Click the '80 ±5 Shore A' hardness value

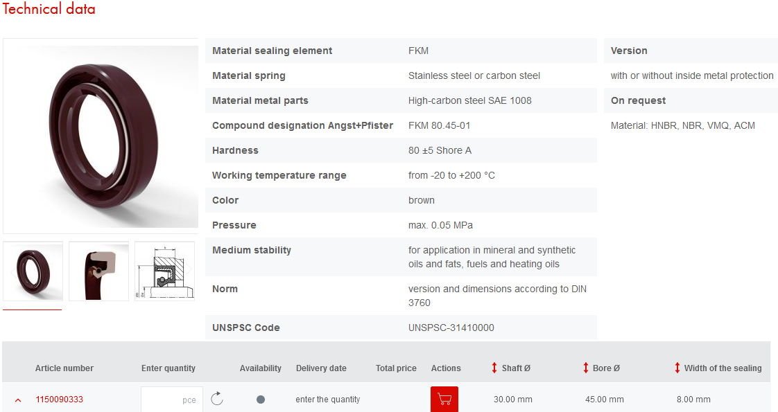pyautogui.click(x=440, y=150)
